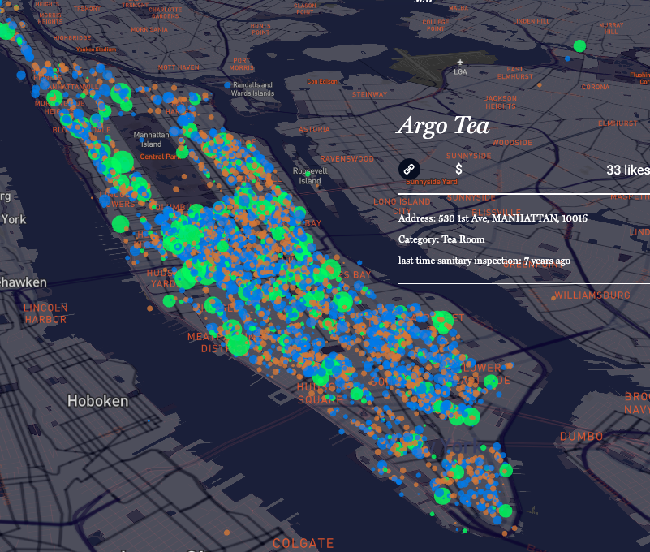650x552 pixels.
Task: Click the LGA airport plane icon
Action: coord(460,63)
